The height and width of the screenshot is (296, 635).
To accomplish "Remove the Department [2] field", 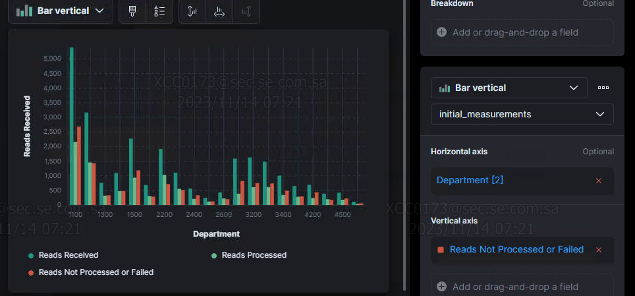I will [599, 181].
